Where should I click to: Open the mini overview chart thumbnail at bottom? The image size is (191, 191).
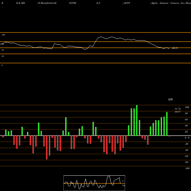point(94,183)
